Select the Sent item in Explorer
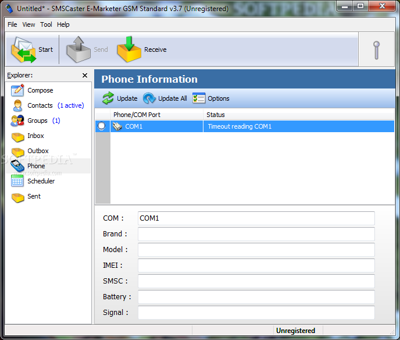This screenshot has height=340, width=400. [34, 196]
